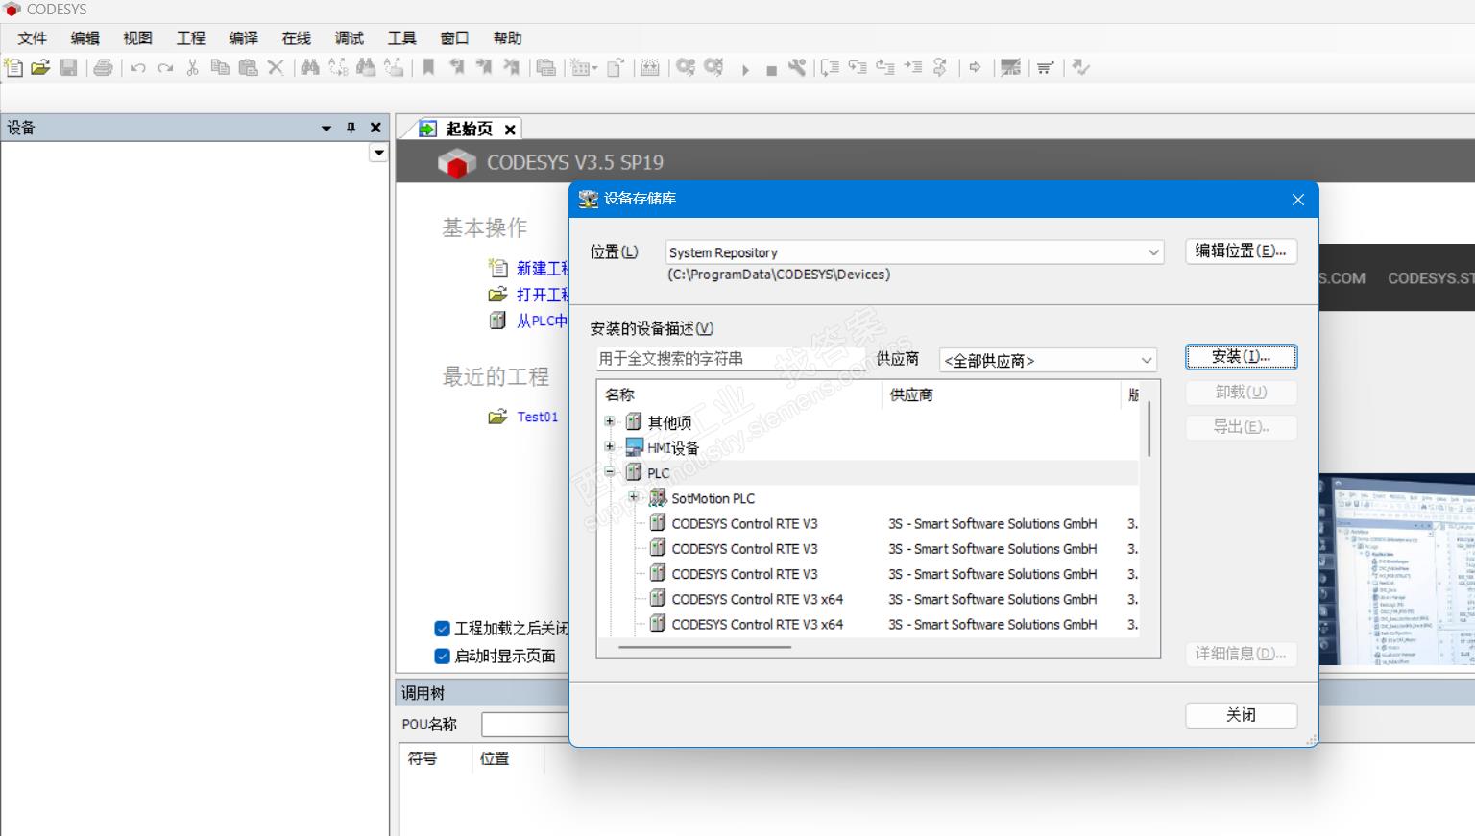This screenshot has height=836, width=1475.
Task: Click the 编辑位置(E)... button
Action: pyautogui.click(x=1241, y=251)
